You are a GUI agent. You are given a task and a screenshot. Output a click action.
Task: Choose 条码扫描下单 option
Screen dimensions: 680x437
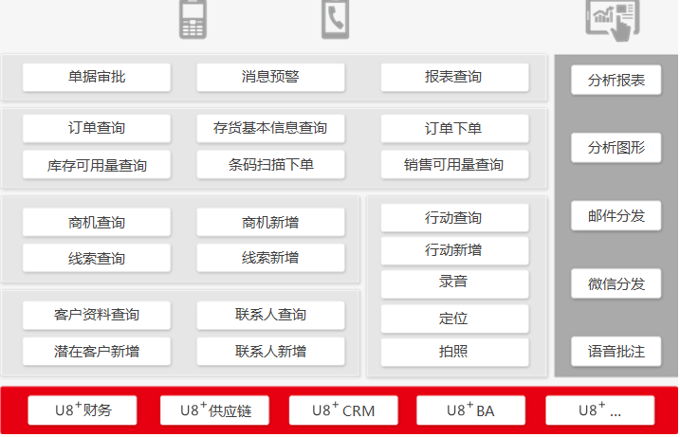coord(270,165)
